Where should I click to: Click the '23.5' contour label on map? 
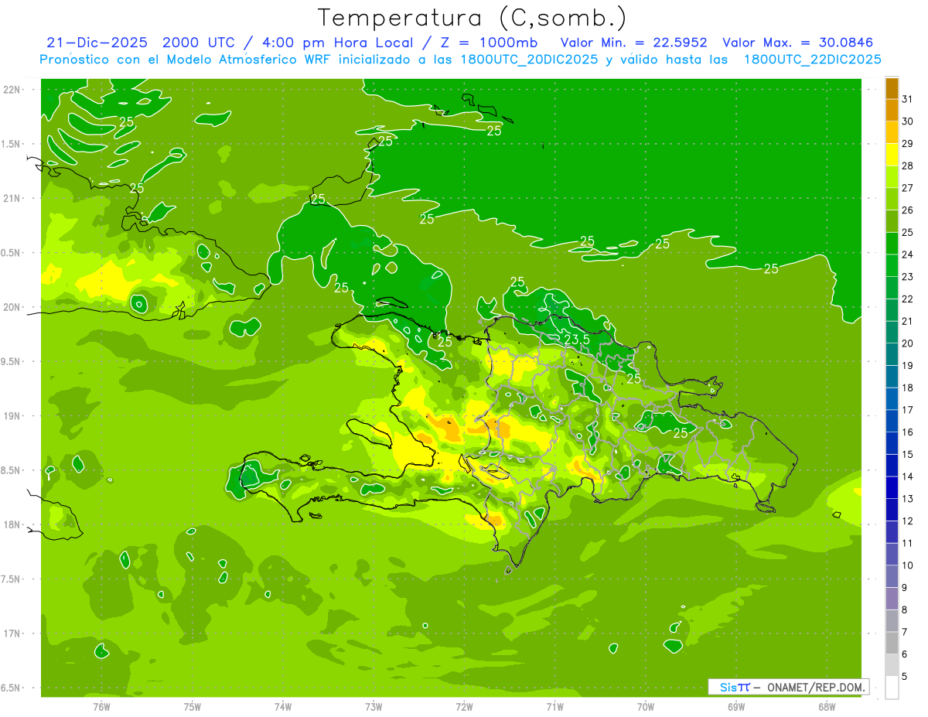click(x=577, y=340)
